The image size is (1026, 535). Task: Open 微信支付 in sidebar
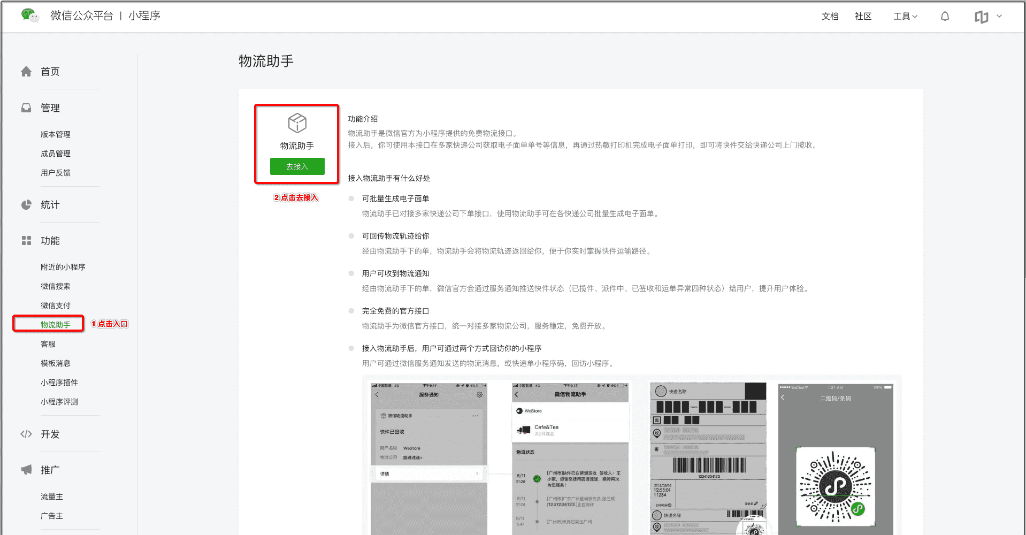(x=56, y=305)
